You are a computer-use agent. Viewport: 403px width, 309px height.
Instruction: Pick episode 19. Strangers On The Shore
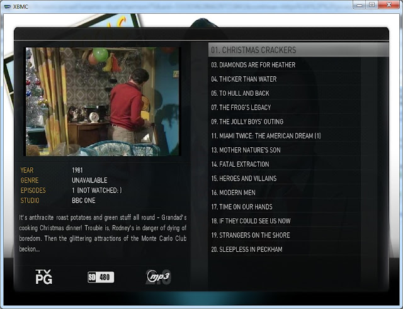(x=298, y=235)
